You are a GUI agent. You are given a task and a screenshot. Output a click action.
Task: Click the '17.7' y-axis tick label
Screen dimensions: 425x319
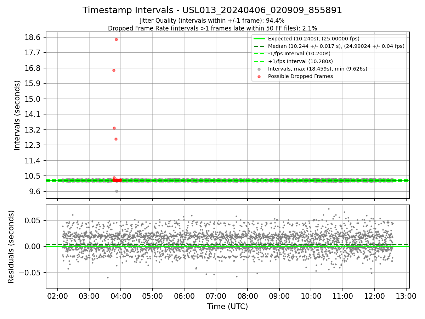[x=33, y=53]
